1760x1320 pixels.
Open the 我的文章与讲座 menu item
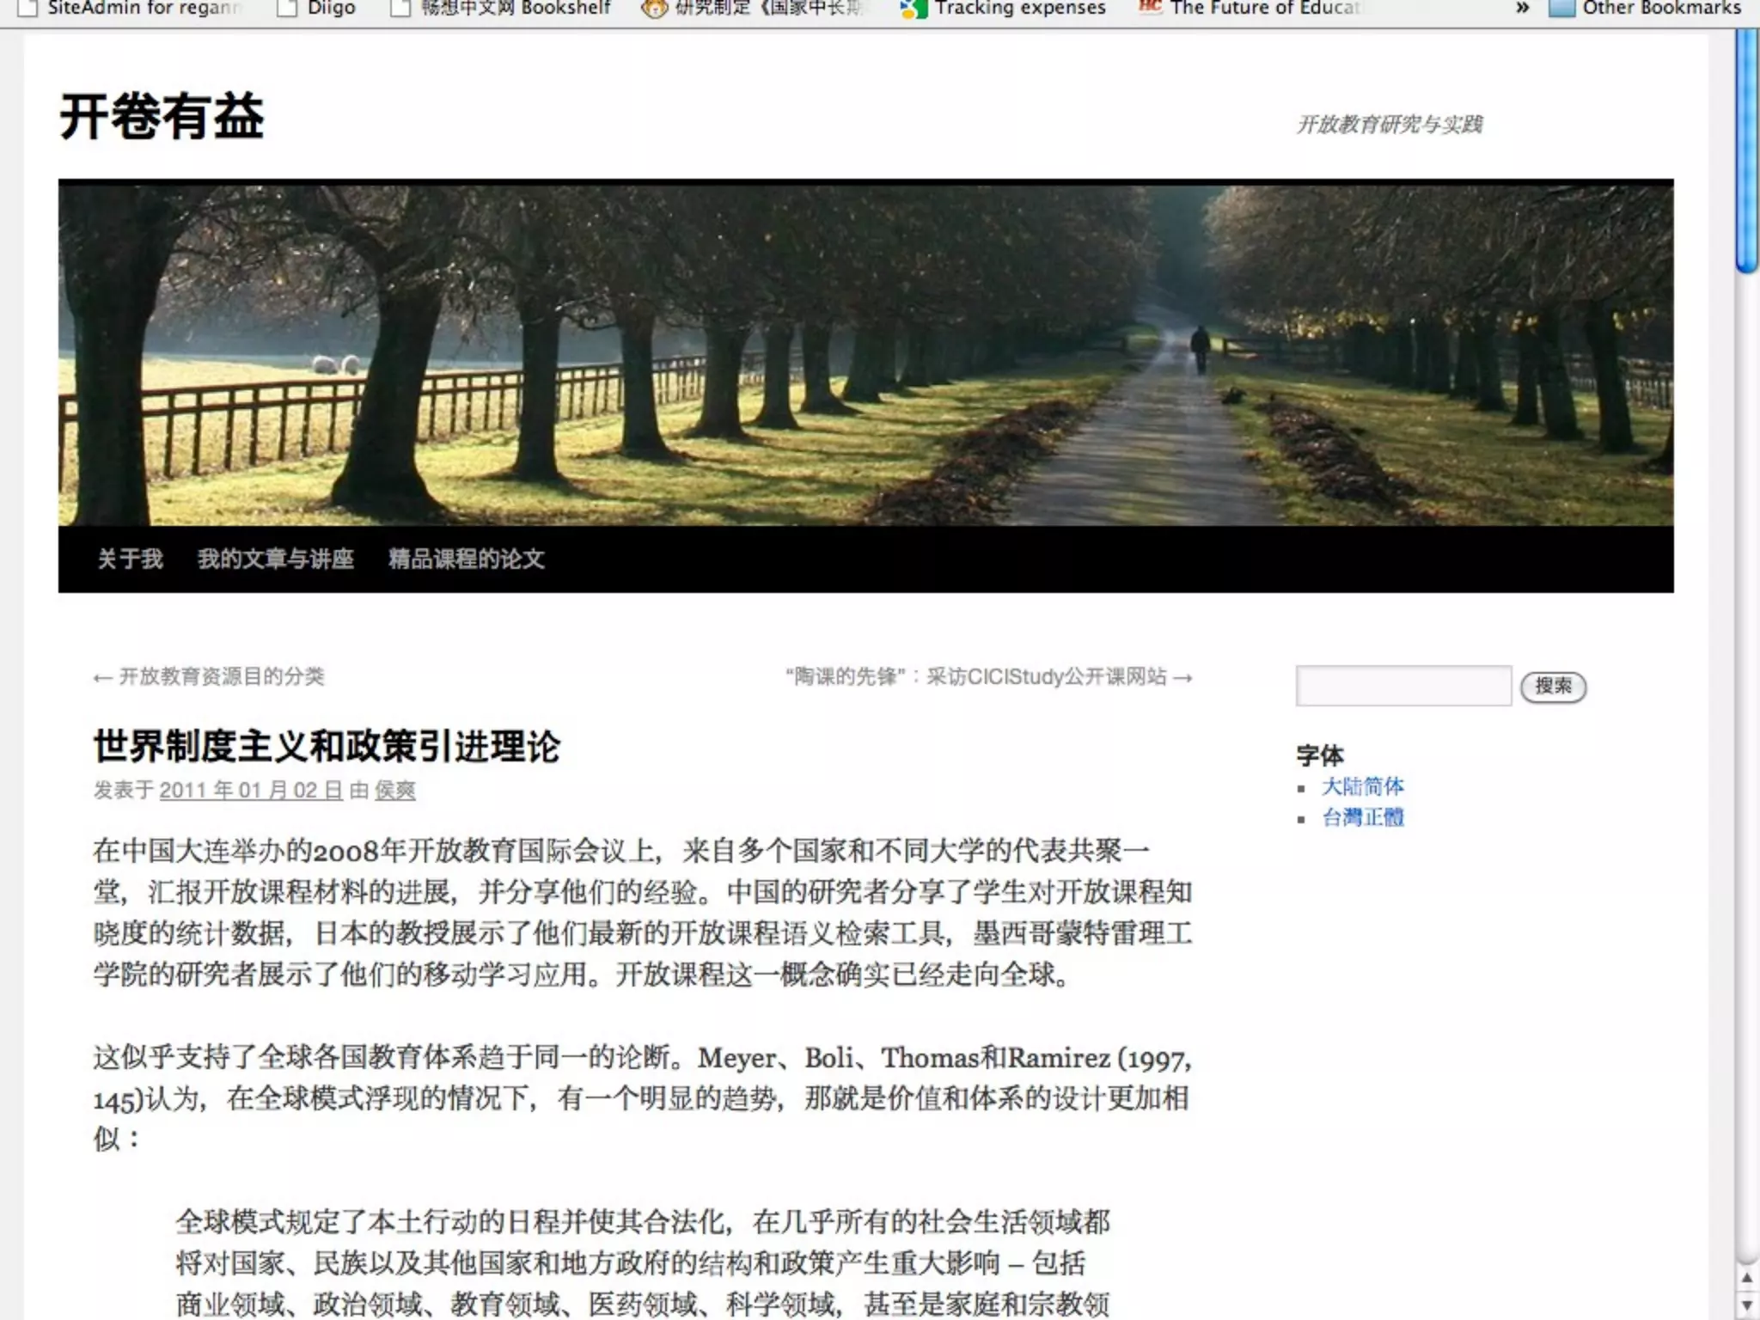point(275,559)
